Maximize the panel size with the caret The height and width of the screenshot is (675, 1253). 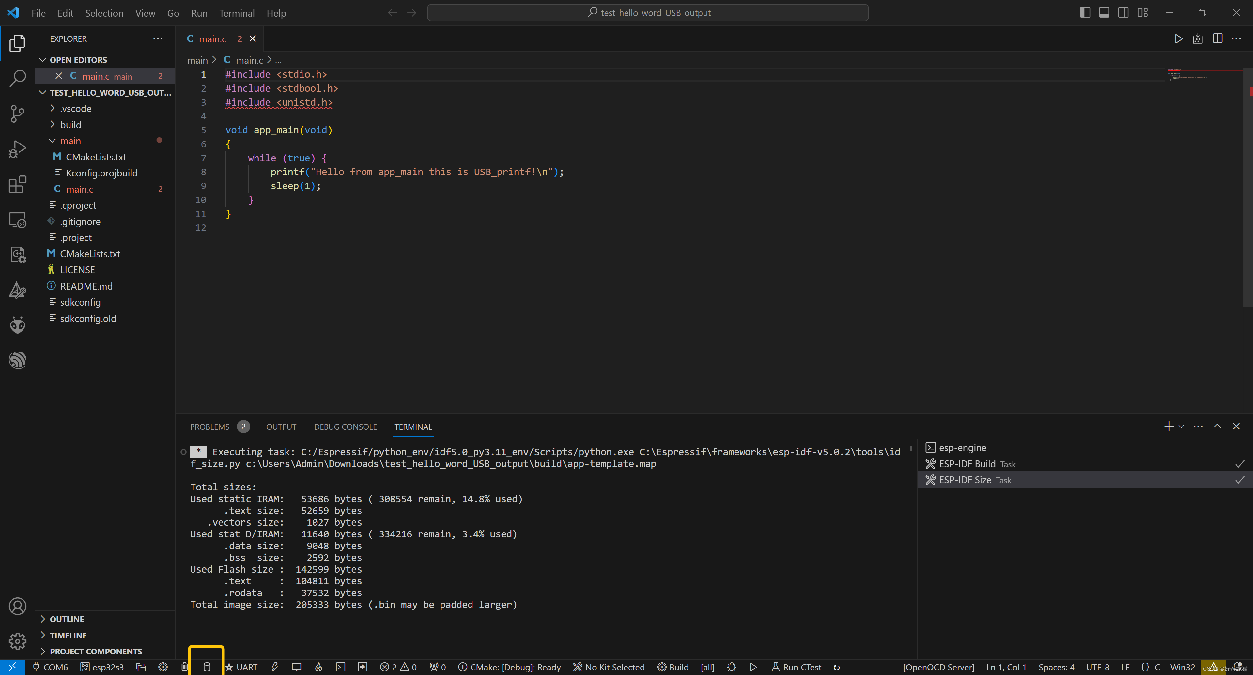point(1217,426)
